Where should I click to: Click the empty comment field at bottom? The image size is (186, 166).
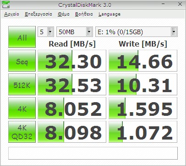point(93,153)
